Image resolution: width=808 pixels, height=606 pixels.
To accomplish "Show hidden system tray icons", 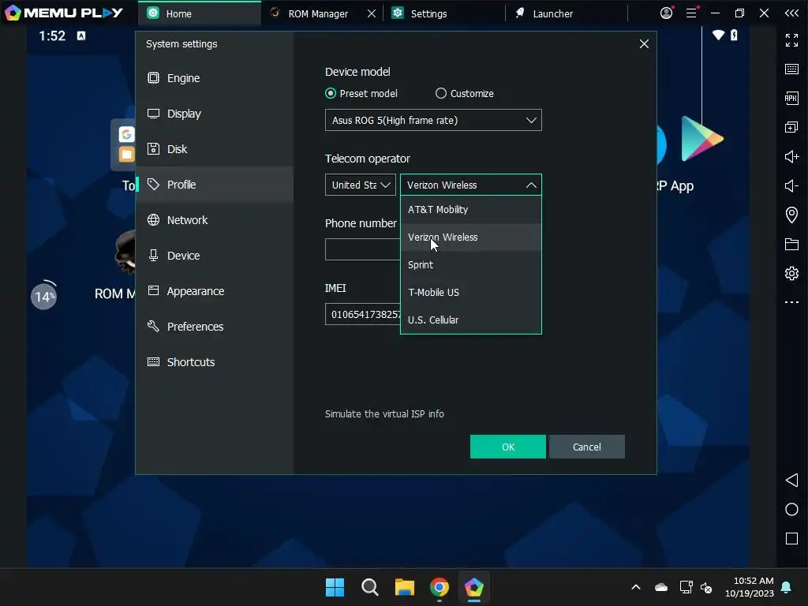I will point(636,587).
